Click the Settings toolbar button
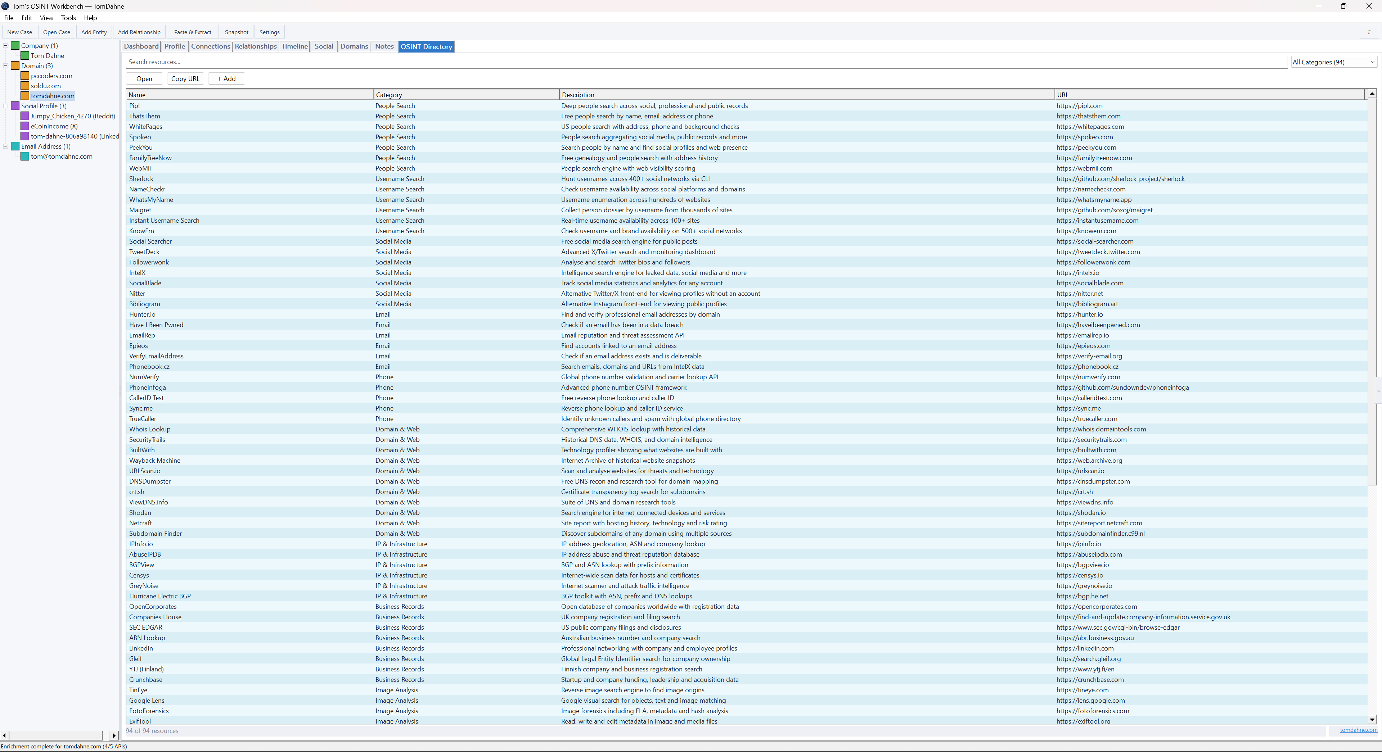Image resolution: width=1382 pixels, height=752 pixels. click(x=269, y=32)
